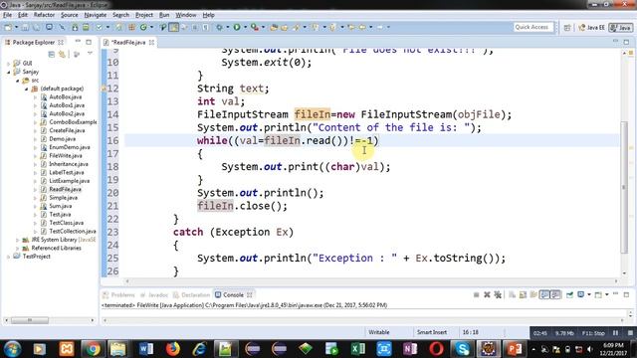Open the File menu
This screenshot has width=637, height=358.
(7, 15)
